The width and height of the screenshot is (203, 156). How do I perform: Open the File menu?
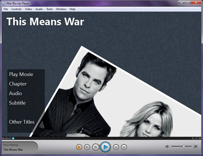coord(6,9)
